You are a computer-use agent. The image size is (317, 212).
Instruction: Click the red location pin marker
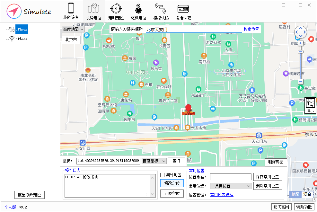coord(188,108)
